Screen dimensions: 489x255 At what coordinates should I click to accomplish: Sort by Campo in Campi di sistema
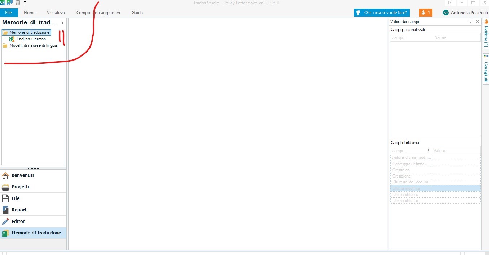(411, 151)
